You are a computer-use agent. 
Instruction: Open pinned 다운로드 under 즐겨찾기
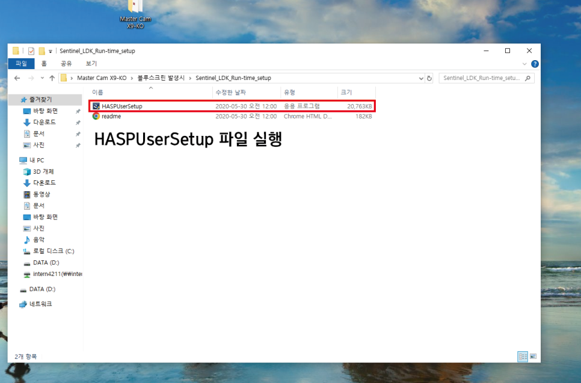45,122
